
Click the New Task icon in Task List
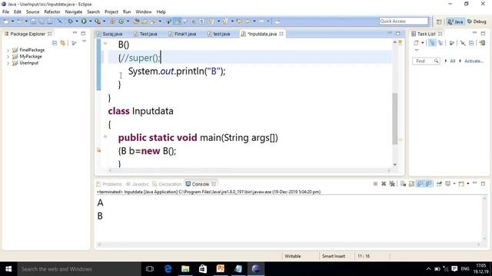click(x=416, y=43)
